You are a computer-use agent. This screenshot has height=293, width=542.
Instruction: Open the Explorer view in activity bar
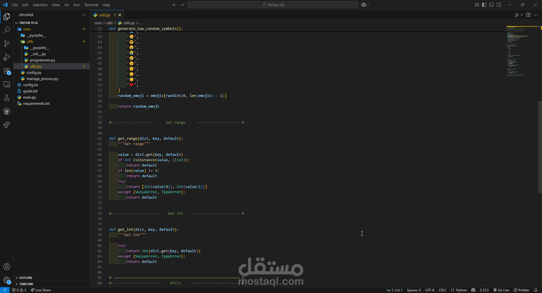tap(7, 17)
